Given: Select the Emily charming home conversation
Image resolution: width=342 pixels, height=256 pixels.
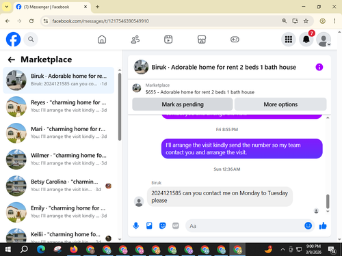Looking at the screenshot, I should (x=59, y=212).
